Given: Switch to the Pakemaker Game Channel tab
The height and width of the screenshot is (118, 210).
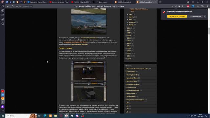Looking at the screenshot, I should coord(37,2).
